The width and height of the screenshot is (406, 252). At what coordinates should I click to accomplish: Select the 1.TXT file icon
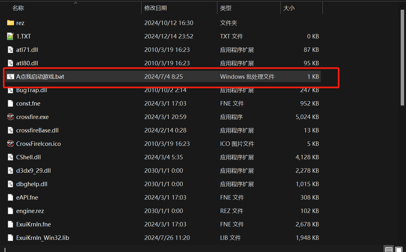(11, 36)
